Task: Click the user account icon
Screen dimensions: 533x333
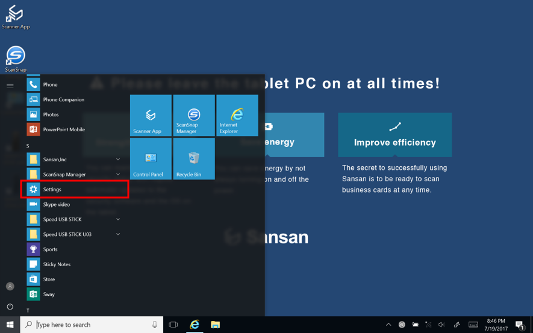Action: pos(10,286)
